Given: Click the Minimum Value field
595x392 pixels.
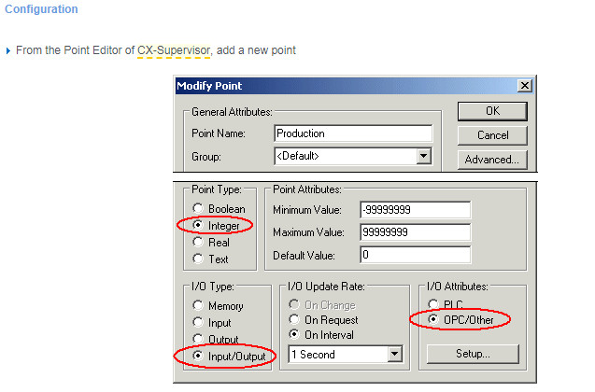Looking at the screenshot, I should pyautogui.click(x=415, y=210).
